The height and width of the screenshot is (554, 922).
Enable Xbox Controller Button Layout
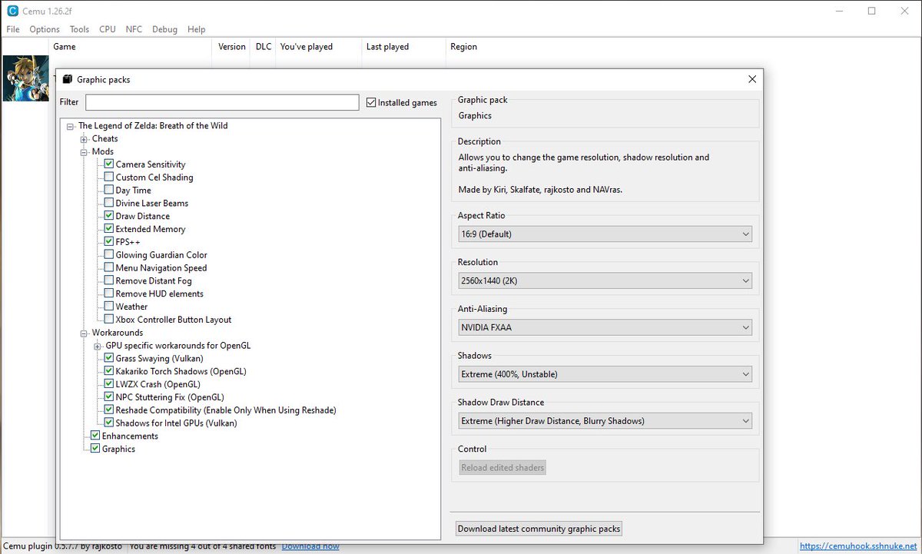pos(109,320)
